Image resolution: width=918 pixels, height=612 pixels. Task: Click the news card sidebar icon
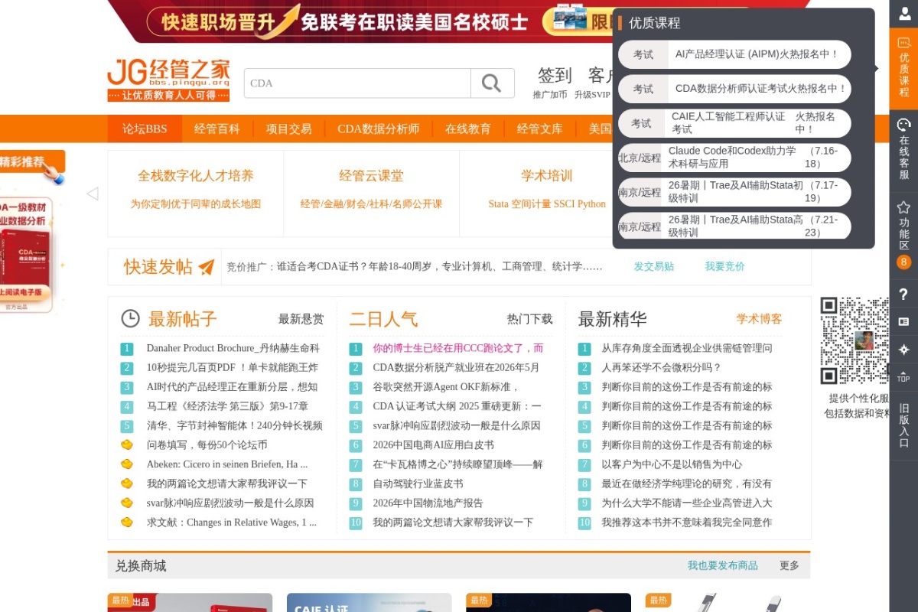[903, 321]
